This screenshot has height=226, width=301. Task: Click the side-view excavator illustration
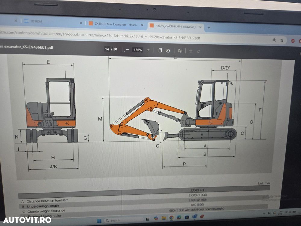click(173, 111)
